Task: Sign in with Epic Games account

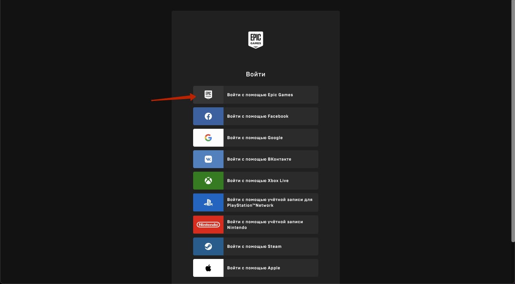Action: pyautogui.click(x=256, y=95)
